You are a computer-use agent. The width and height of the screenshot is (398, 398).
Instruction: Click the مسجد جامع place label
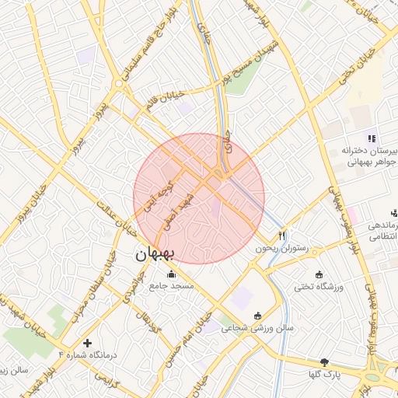[172, 286]
